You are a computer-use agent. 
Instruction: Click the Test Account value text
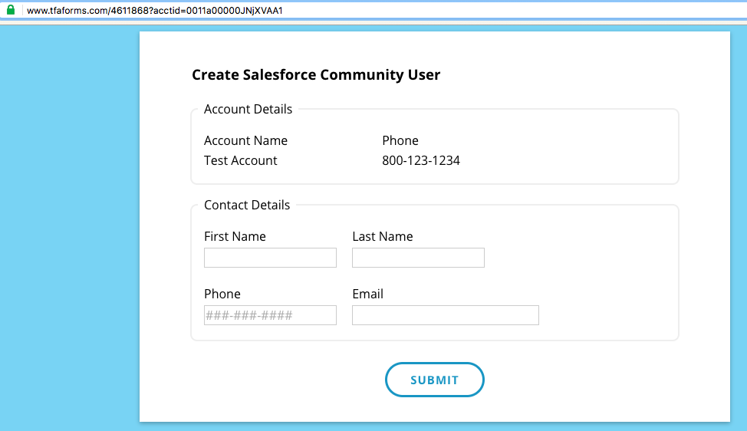(x=241, y=160)
